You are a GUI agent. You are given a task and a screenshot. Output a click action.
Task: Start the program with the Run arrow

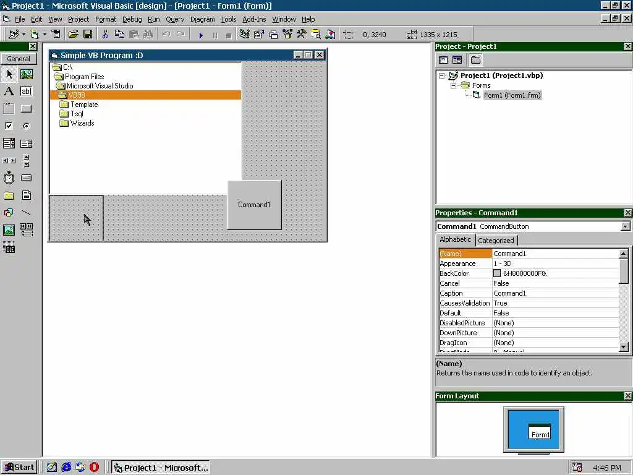coord(201,35)
